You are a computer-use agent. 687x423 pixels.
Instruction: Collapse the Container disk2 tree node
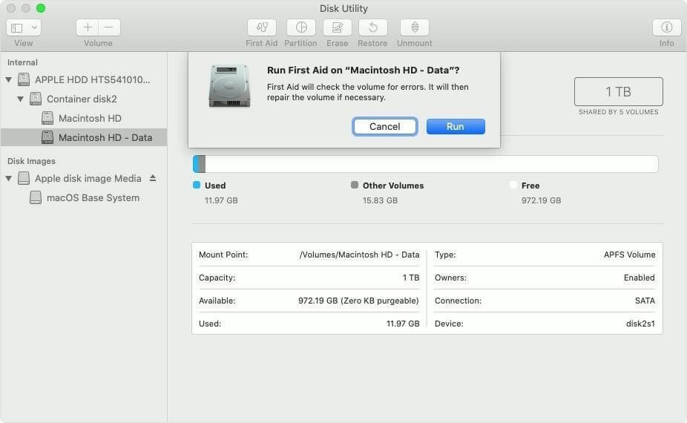point(21,99)
